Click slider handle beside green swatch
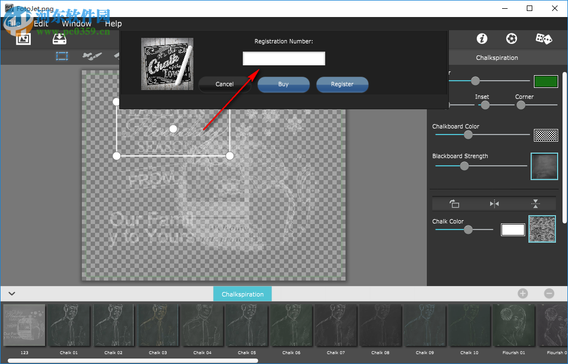 [475, 81]
